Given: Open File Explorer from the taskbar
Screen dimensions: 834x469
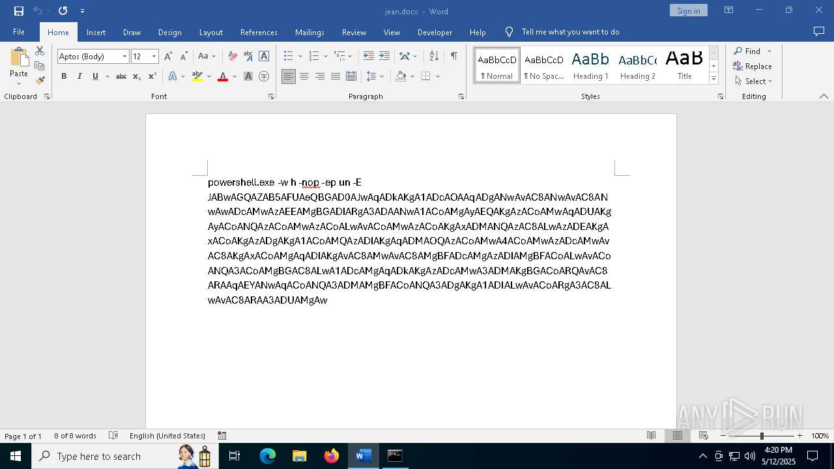Looking at the screenshot, I should (x=300, y=456).
